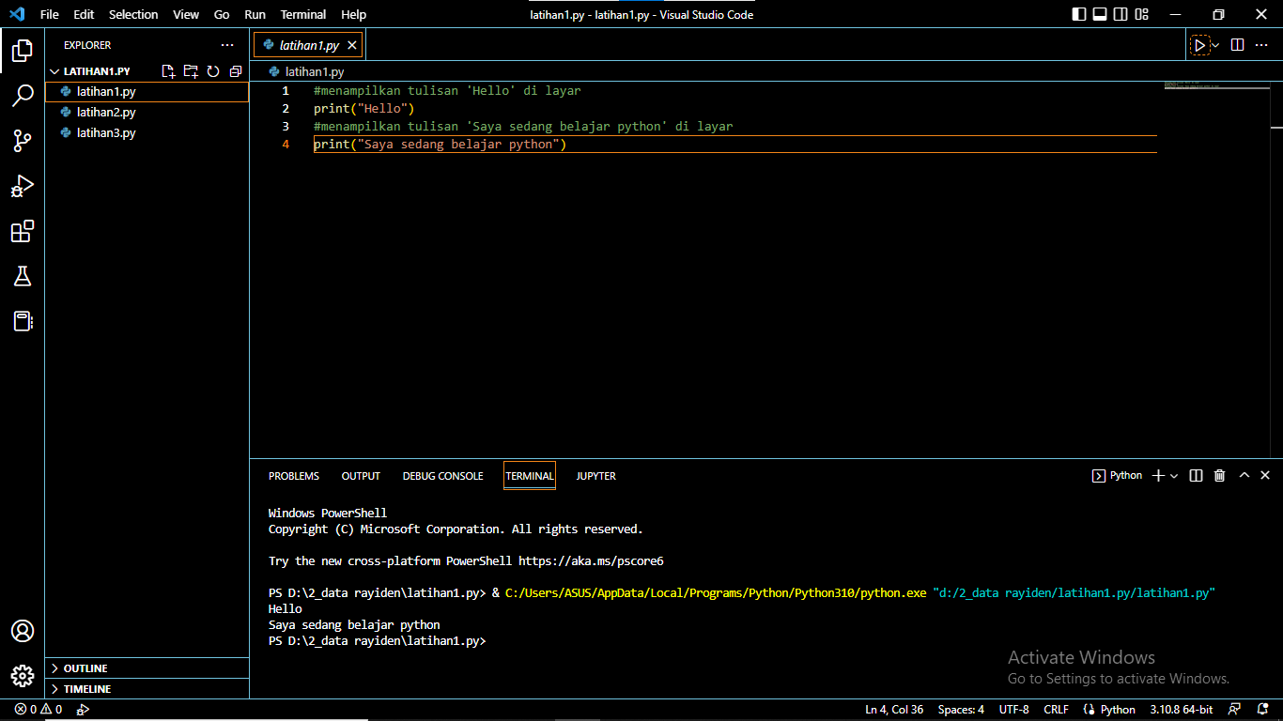Switch to the DEBUG CONSOLE tab
1283x721 pixels.
point(442,476)
